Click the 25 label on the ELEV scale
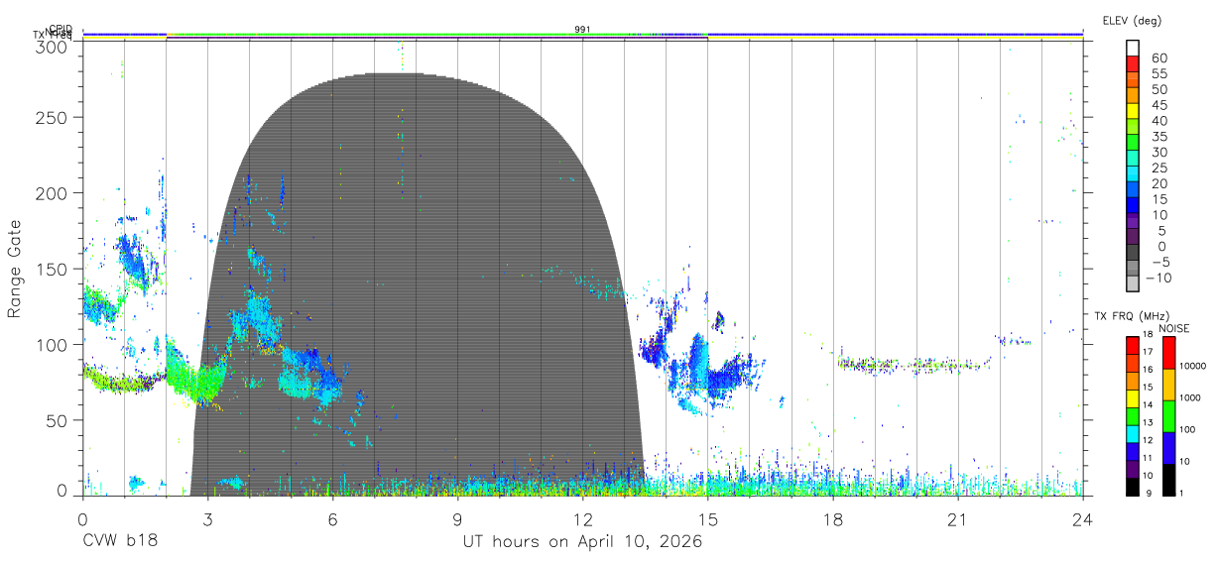This screenshot has height=562, width=1218. tap(1158, 168)
